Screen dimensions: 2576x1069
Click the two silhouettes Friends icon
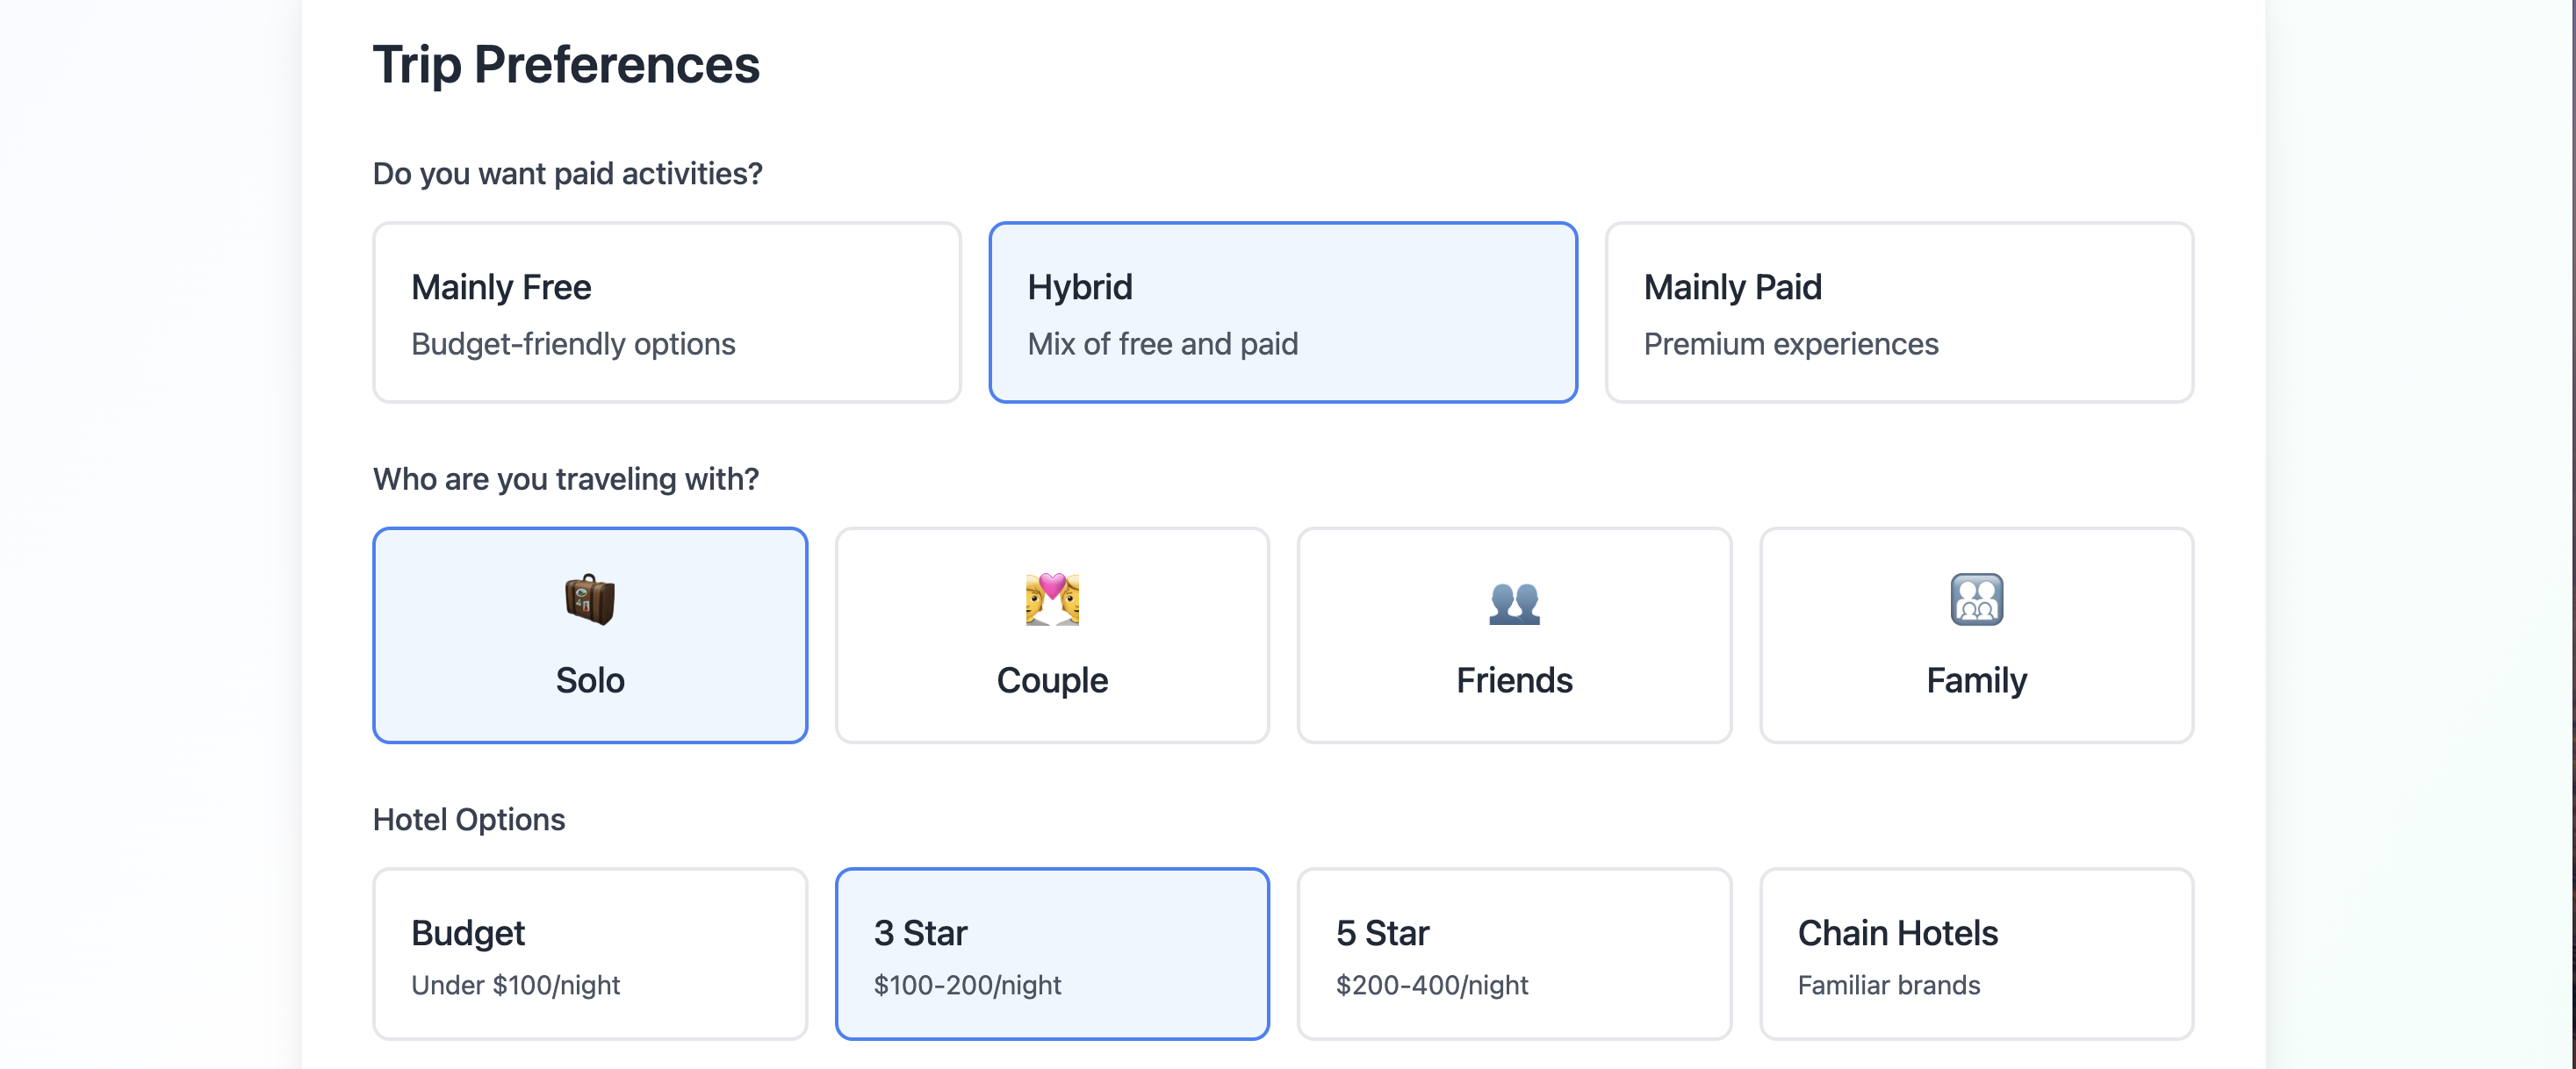(x=1514, y=602)
